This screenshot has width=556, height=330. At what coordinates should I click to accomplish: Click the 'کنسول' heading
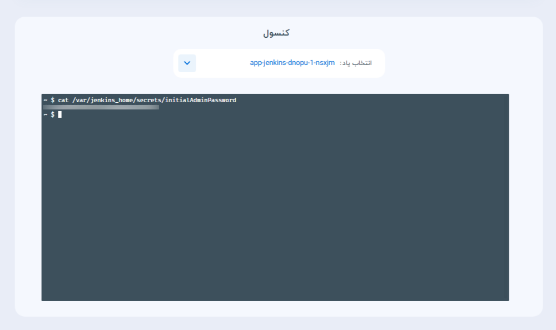[276, 33]
